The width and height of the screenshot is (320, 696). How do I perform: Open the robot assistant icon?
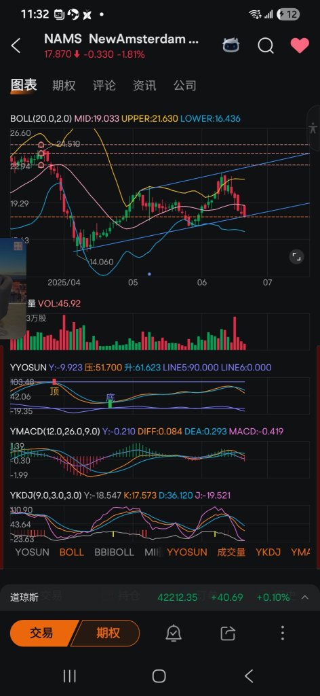coord(231,46)
